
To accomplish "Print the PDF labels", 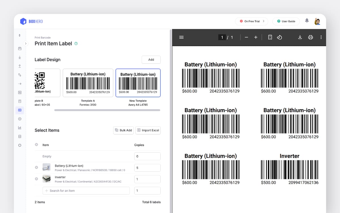I will pos(311,37).
